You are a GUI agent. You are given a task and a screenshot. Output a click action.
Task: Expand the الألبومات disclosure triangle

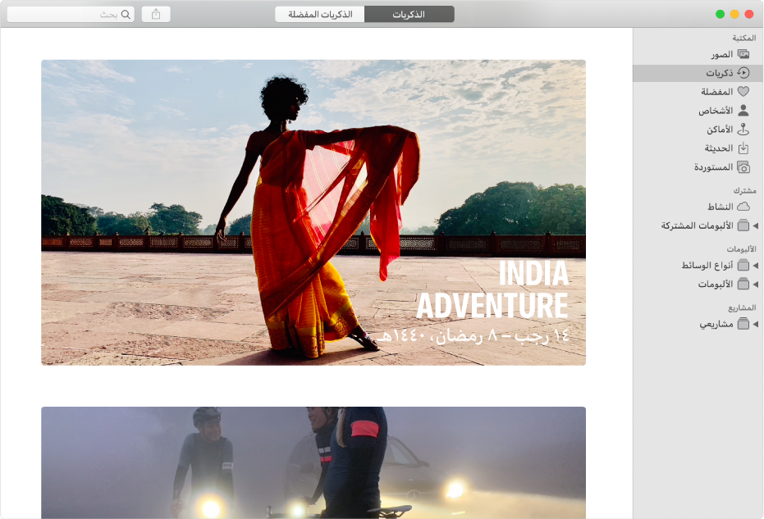pos(756,284)
